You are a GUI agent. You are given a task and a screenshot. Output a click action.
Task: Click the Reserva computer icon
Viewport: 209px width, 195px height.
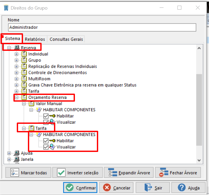(17, 47)
